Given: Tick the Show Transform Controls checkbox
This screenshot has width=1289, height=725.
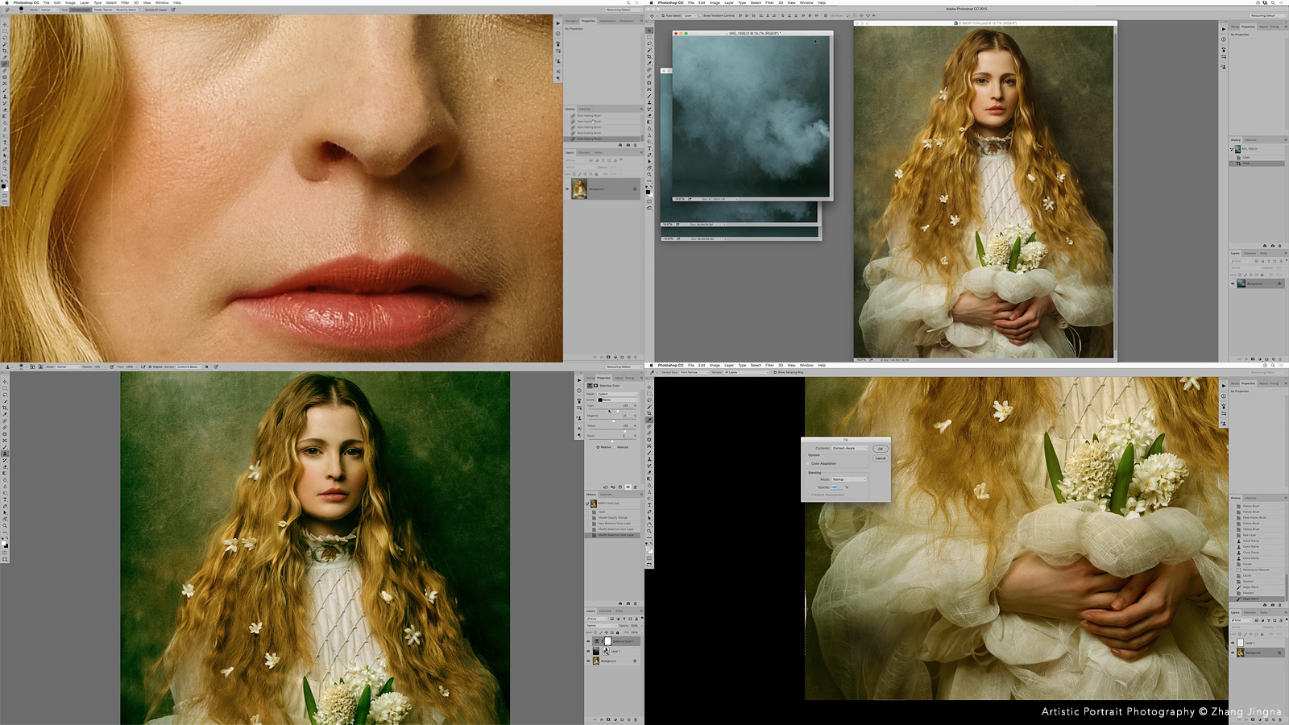Looking at the screenshot, I should pyautogui.click(x=700, y=15).
